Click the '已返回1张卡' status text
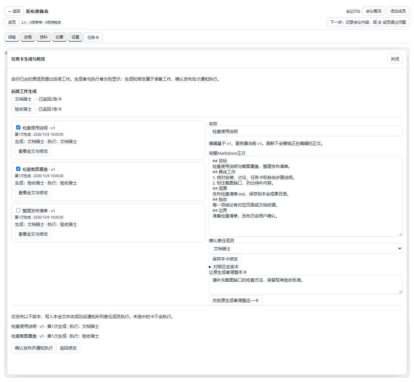414x382 pixels. click(x=50, y=109)
